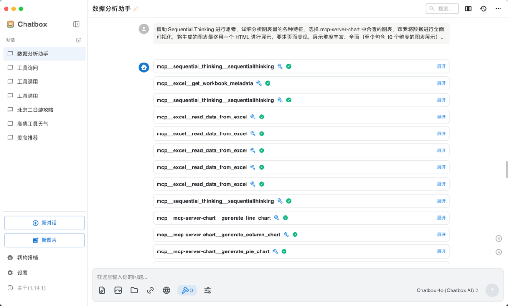Click the 搜索 search field

[441, 8]
